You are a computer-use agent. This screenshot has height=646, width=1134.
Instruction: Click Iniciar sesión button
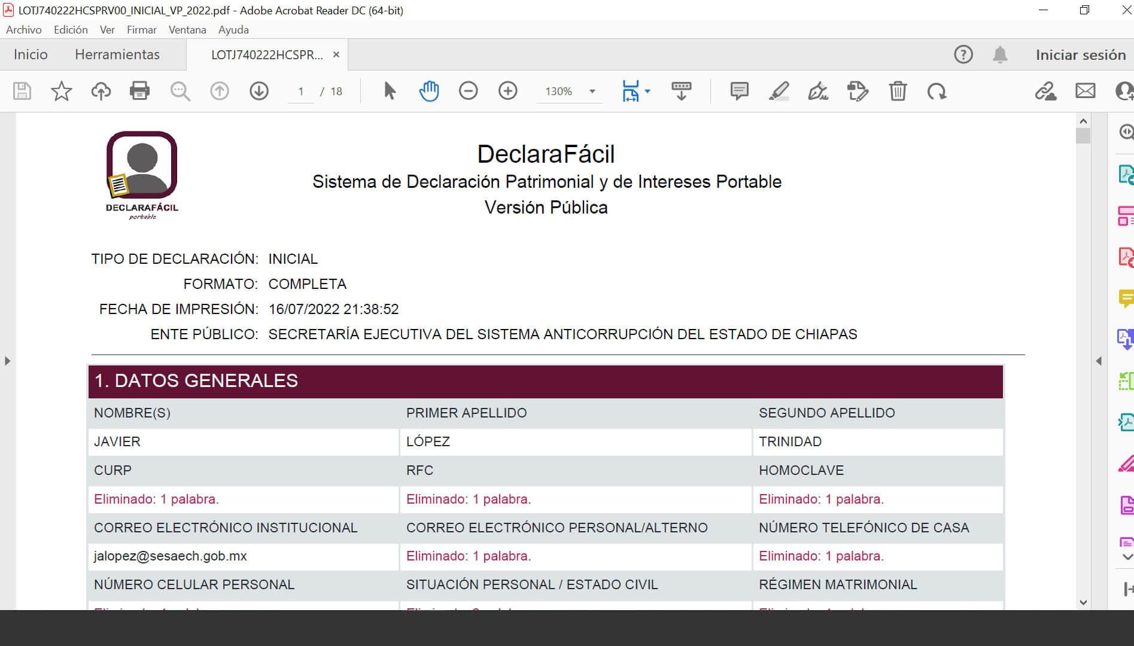click(x=1081, y=54)
